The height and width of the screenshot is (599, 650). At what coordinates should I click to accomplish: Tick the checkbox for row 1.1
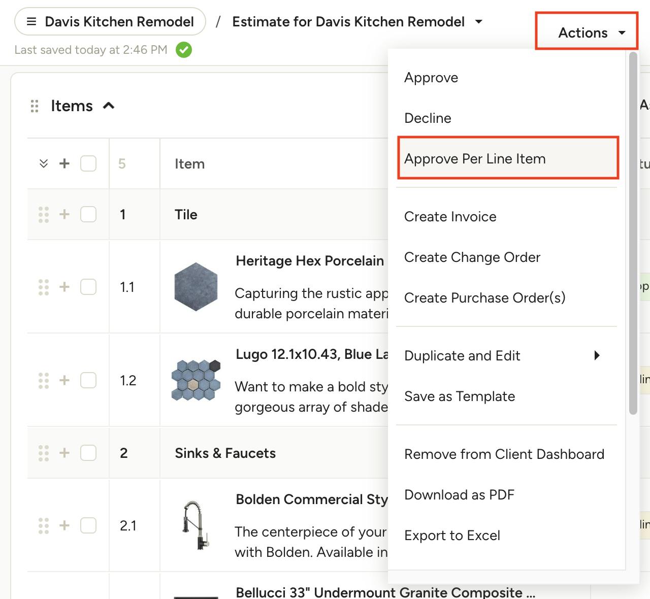tap(88, 287)
